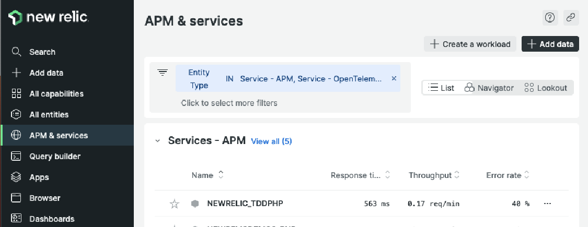This screenshot has width=588, height=227.
Task: Click the Browser window icon
Action: click(x=16, y=198)
